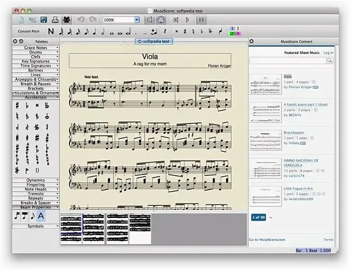This screenshot has height=270, width=351.
Task: Open the Log in link
Action: (328, 53)
